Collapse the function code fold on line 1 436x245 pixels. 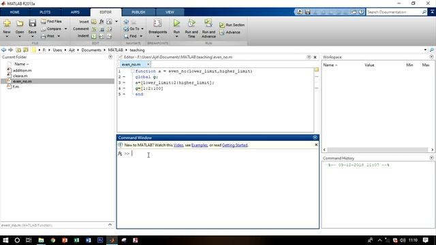(x=133, y=71)
